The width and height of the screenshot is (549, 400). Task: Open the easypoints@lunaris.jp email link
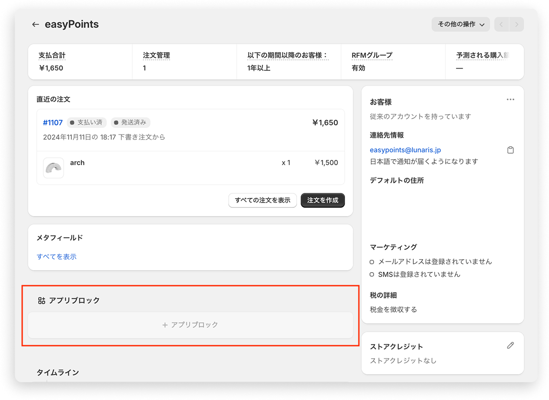pos(405,150)
